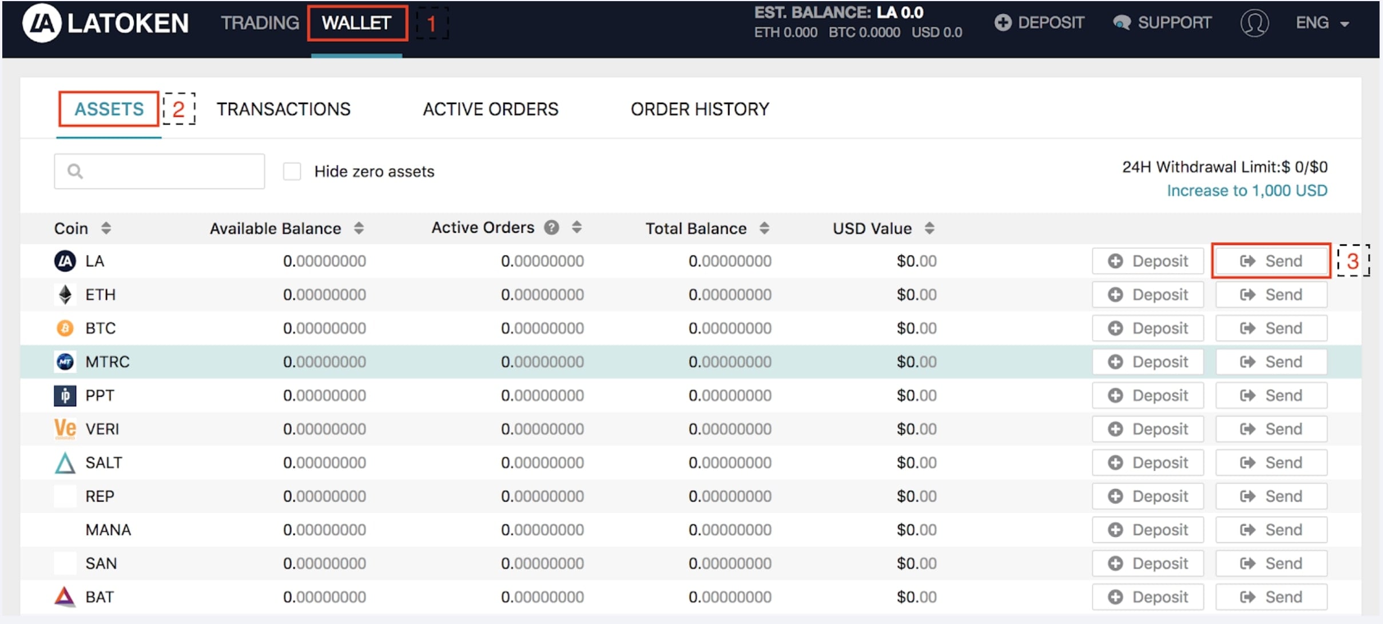The height and width of the screenshot is (624, 1383).
Task: Click the VERI coin icon
Action: pyautogui.click(x=65, y=429)
